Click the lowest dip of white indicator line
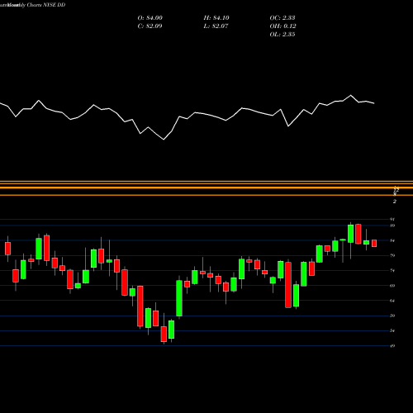Viewport: 413px width, 413px height. [164, 140]
